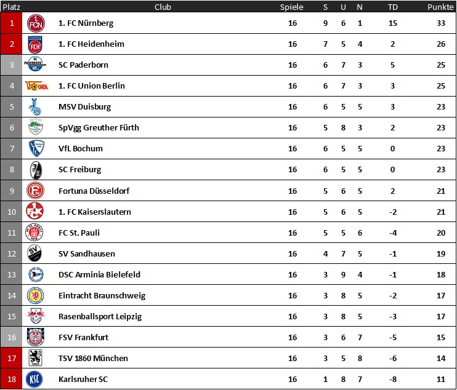Select the TSV 1860 München lion crest

pyautogui.click(x=35, y=357)
